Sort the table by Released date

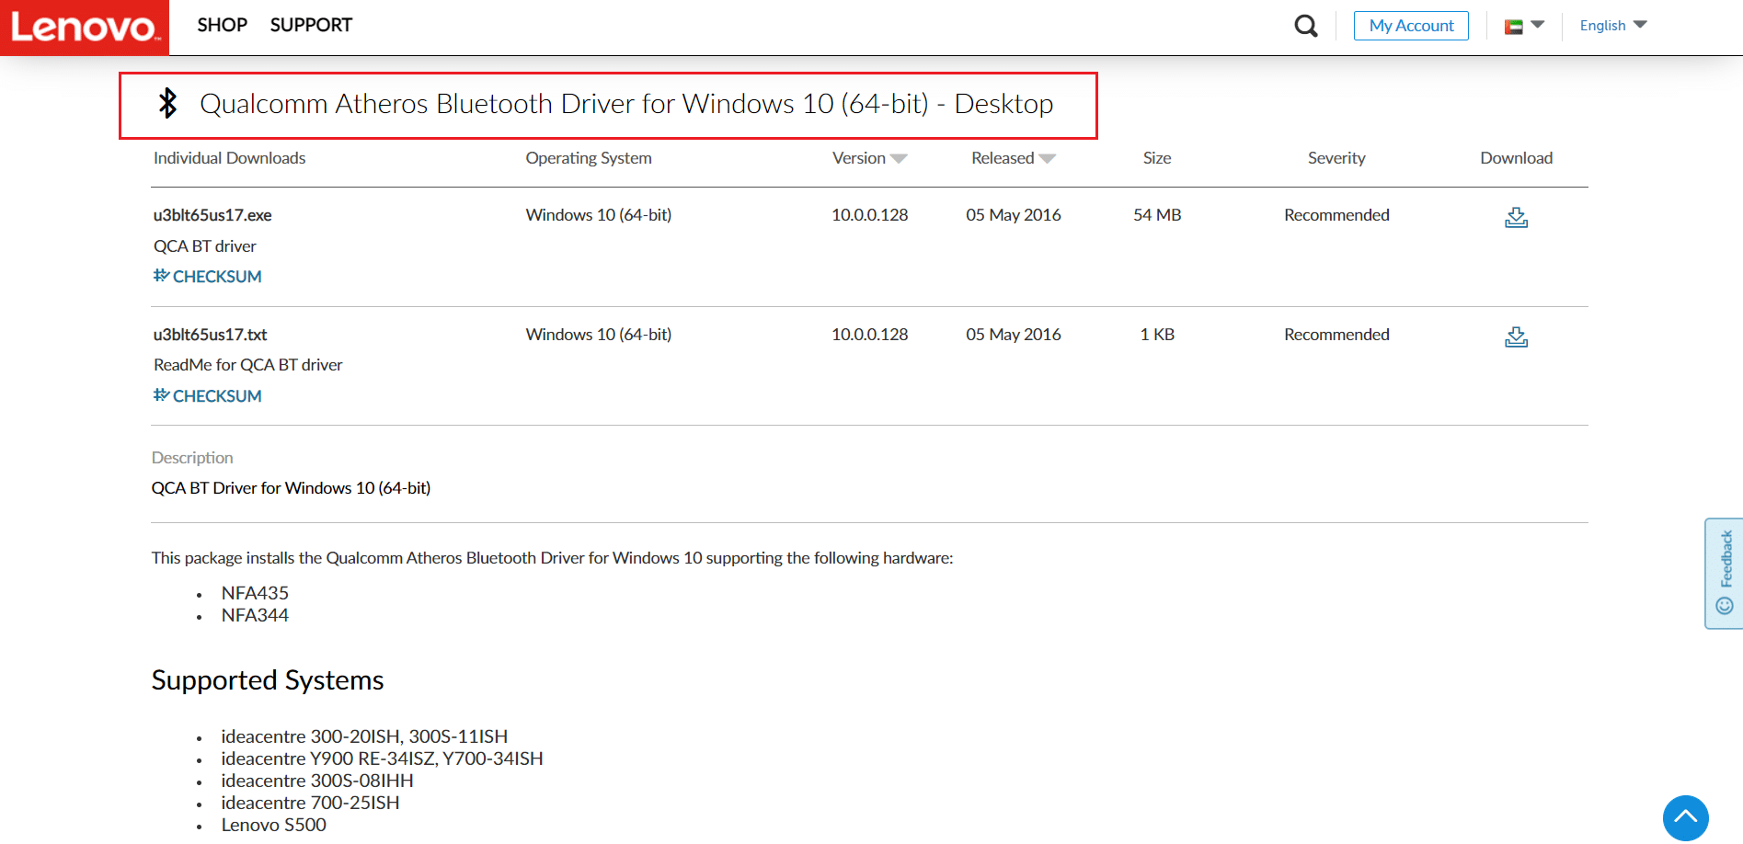(x=1013, y=158)
